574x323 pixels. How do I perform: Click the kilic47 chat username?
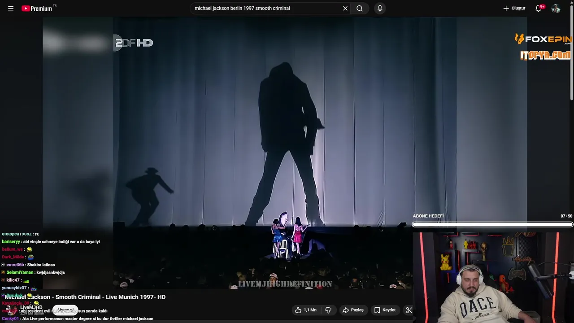point(13,280)
